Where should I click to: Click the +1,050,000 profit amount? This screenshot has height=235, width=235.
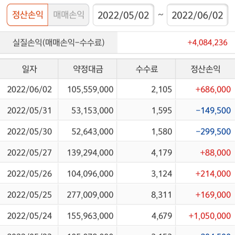(x=210, y=216)
